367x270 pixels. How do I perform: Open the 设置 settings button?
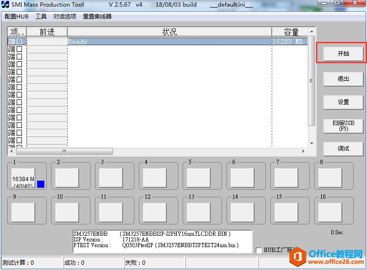click(x=343, y=102)
